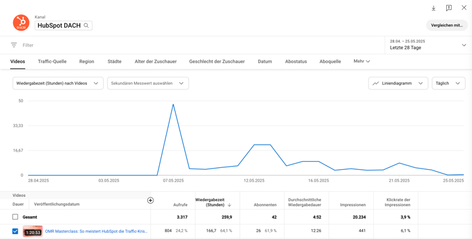
Task: Click the HubSpot DACH channel logo
Action: 21,23
